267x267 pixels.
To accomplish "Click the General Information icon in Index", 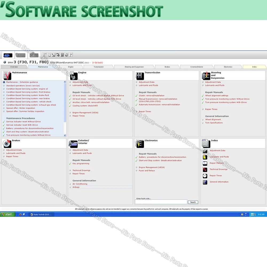I will tap(205, 182).
